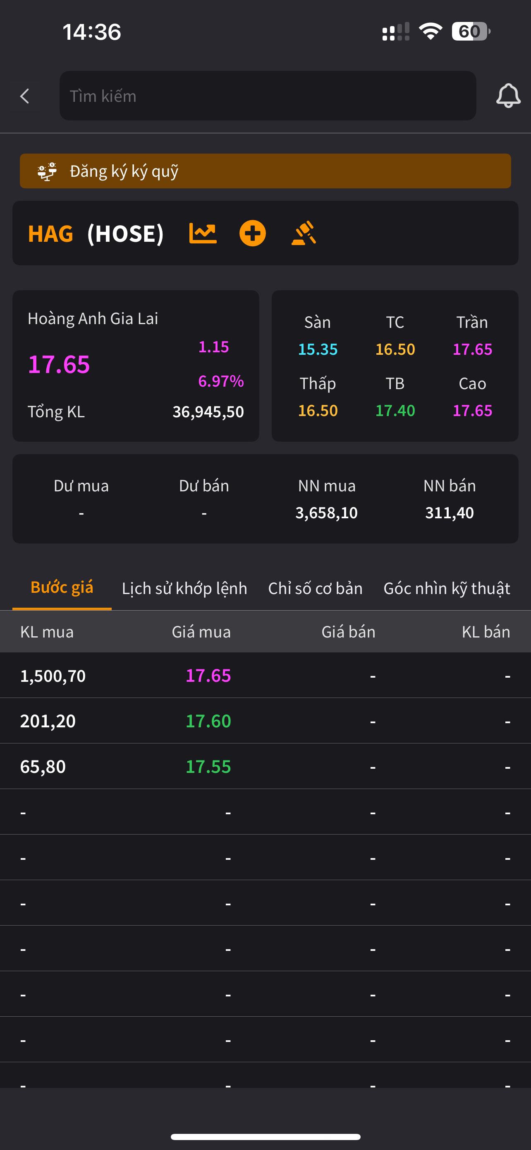Screen dimensions: 531x1150
Task: Tap ceiling price 17.65 under Trần
Action: coord(473,349)
